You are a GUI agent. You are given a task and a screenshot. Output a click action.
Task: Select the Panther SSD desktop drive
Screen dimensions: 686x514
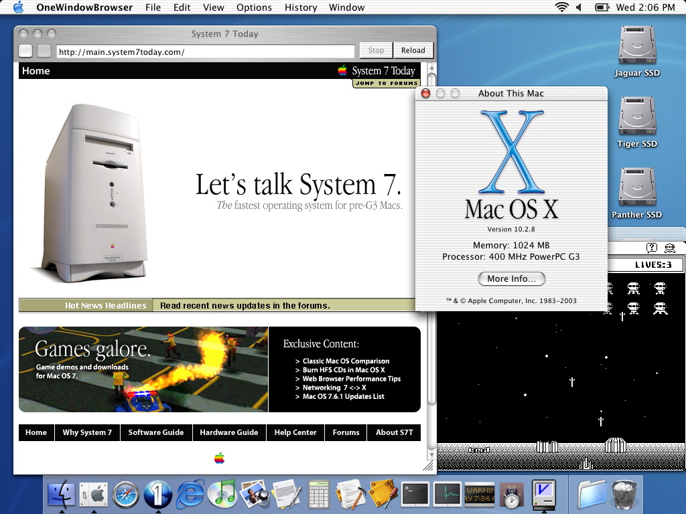(x=637, y=192)
